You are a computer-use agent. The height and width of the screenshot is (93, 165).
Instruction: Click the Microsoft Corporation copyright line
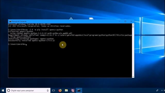[39, 26]
